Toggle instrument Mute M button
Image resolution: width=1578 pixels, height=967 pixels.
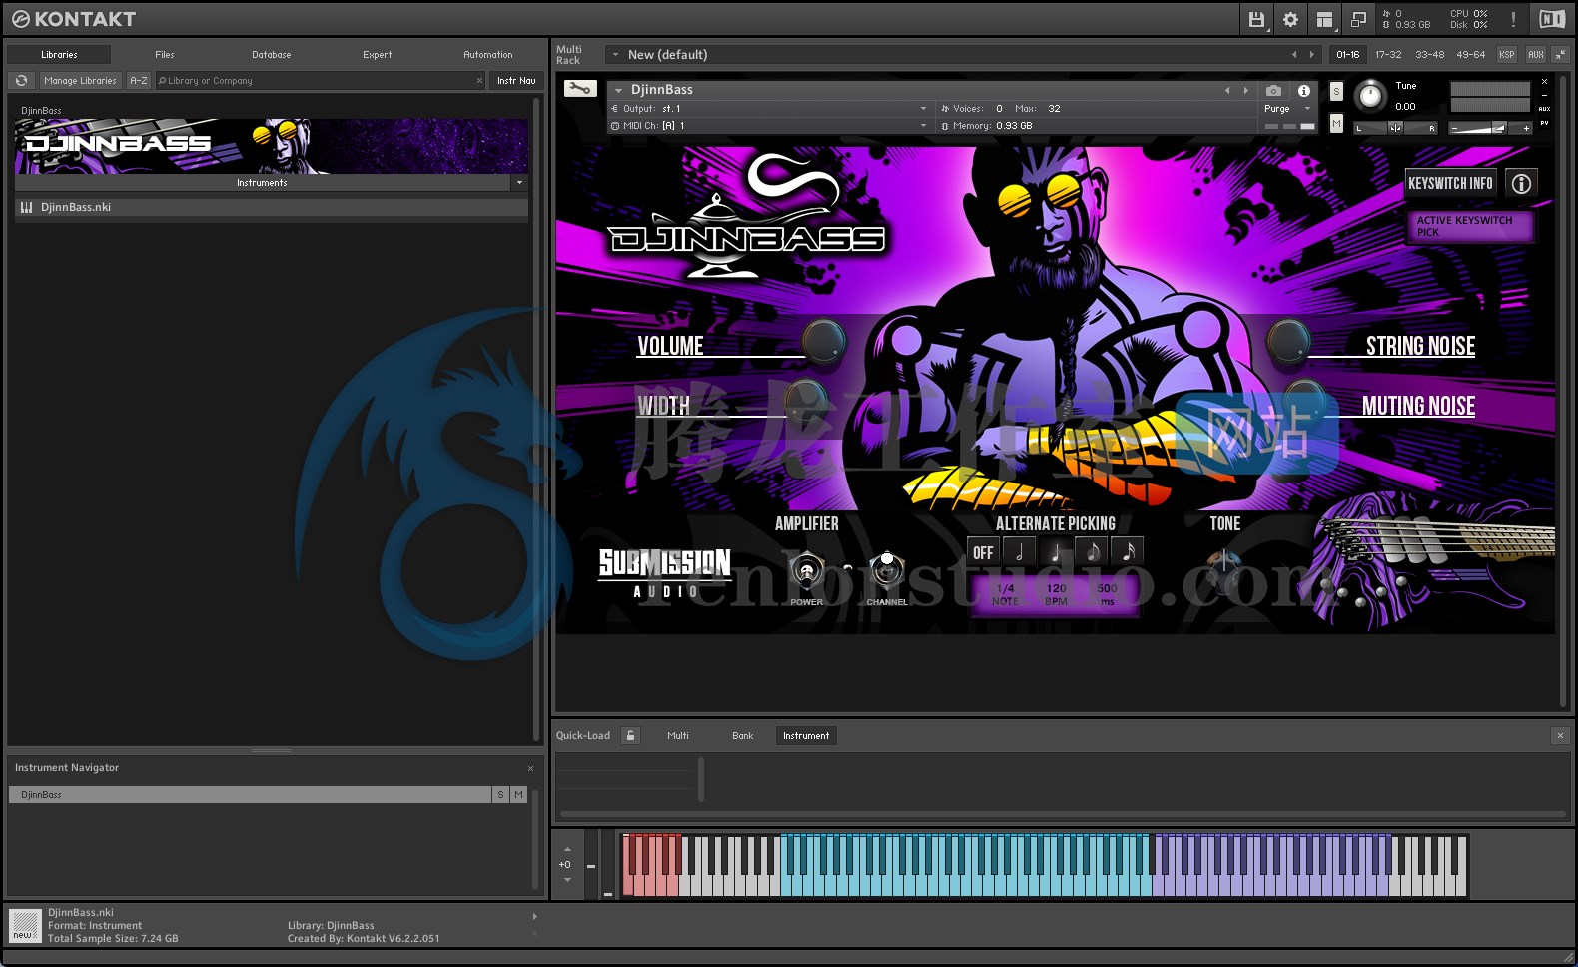[1336, 123]
